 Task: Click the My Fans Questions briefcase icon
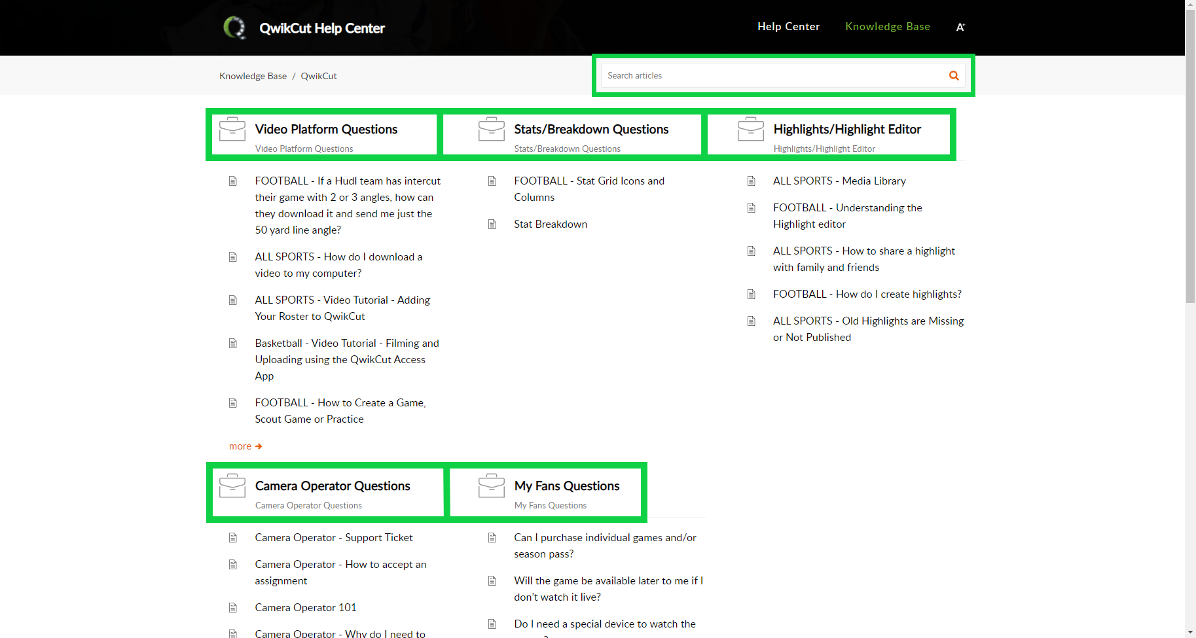pyautogui.click(x=492, y=486)
